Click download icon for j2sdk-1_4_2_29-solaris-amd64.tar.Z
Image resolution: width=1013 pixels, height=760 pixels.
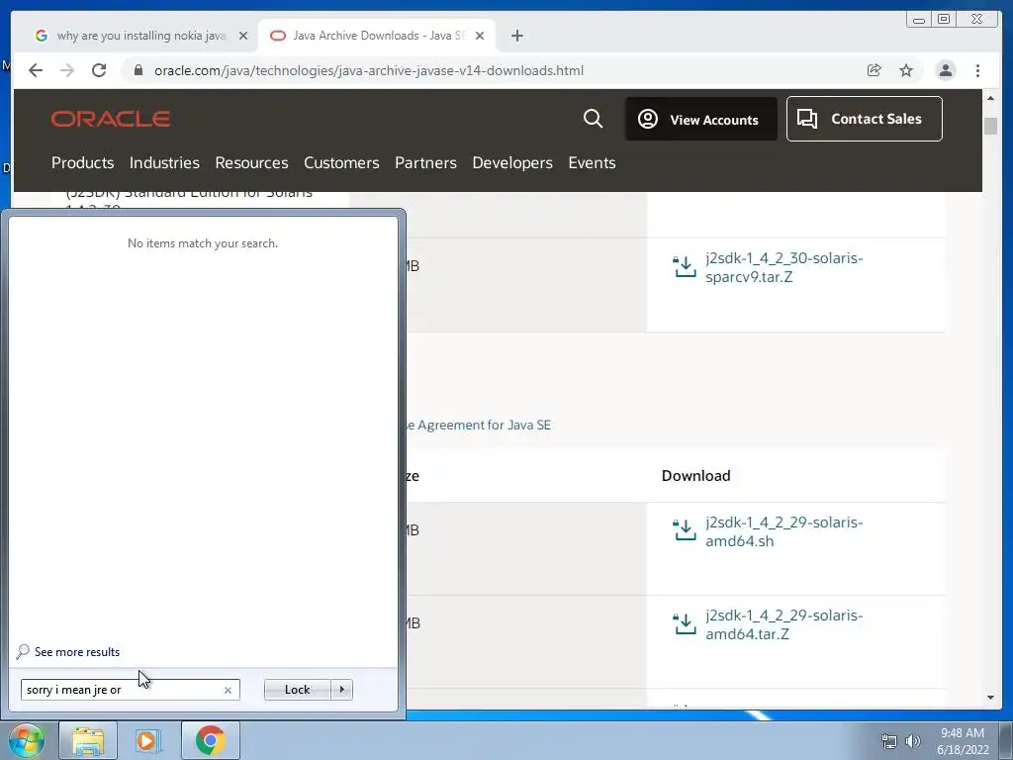click(x=685, y=623)
